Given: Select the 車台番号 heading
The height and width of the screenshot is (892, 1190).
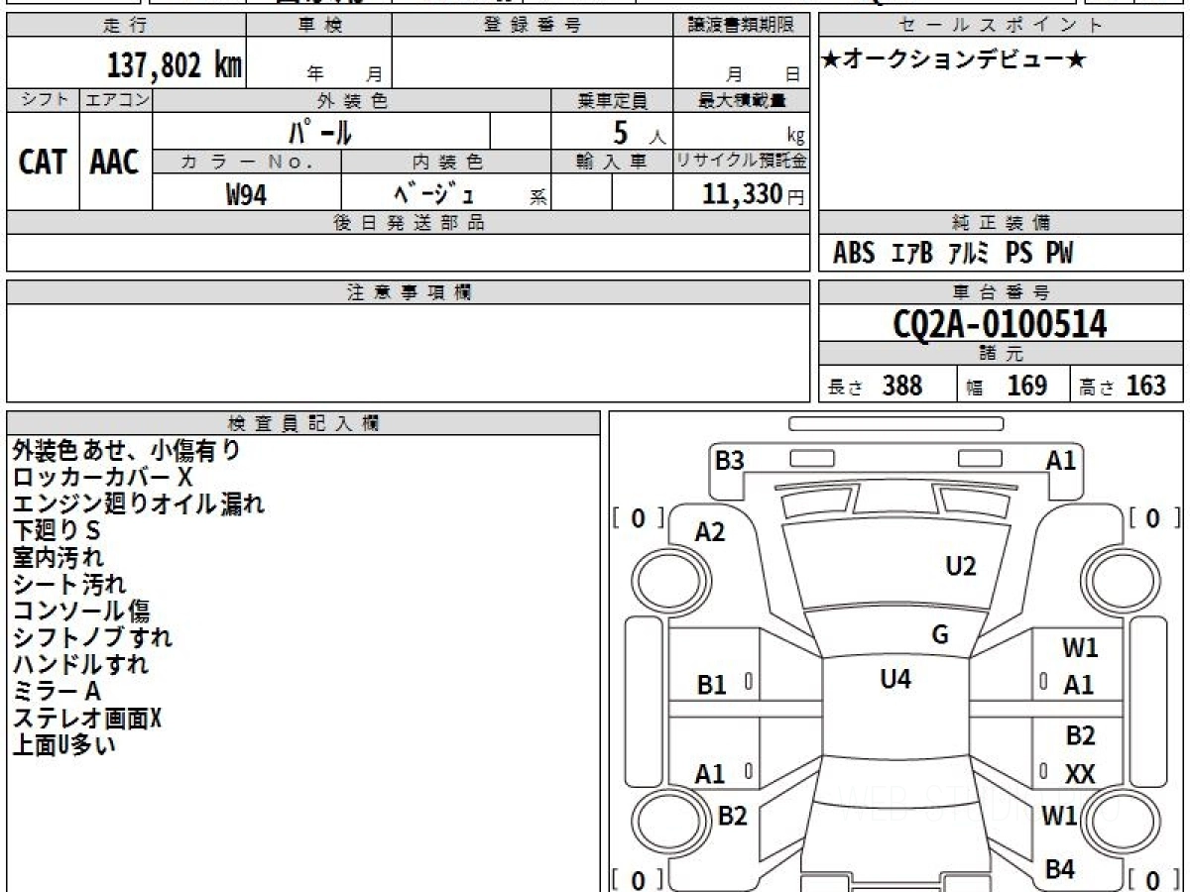Looking at the screenshot, I should point(1002,292).
